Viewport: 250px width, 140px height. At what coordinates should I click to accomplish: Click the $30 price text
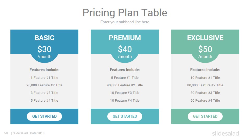point(45,49)
